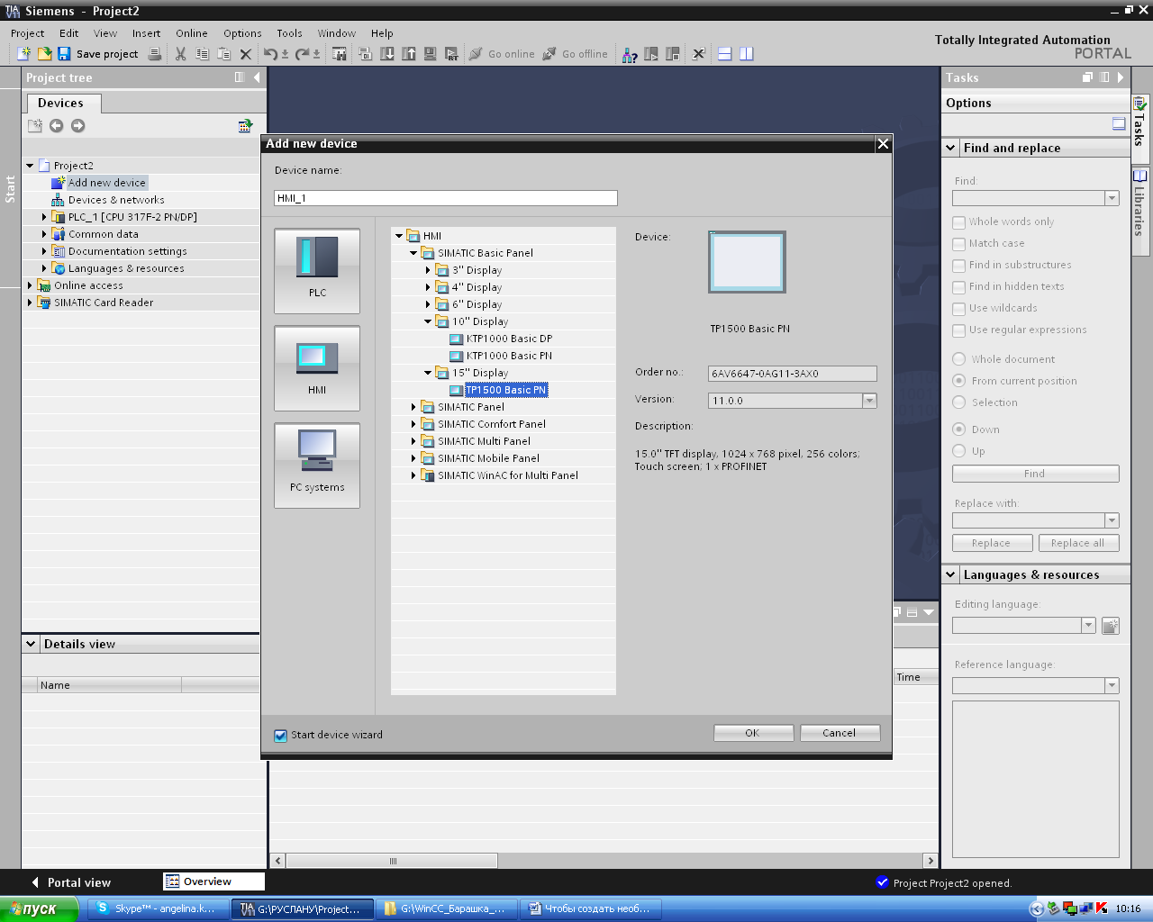This screenshot has width=1153, height=922.
Task: Select the PC systems category button
Action: (x=317, y=466)
